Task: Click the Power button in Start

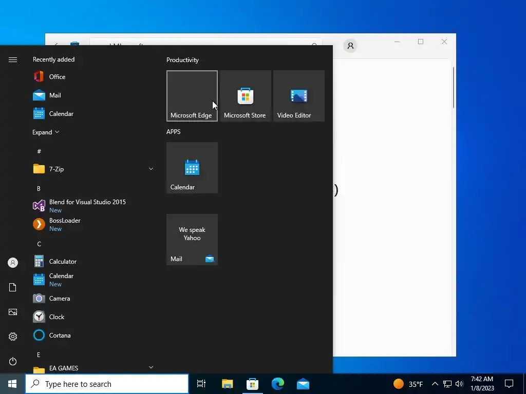Action: point(13,361)
